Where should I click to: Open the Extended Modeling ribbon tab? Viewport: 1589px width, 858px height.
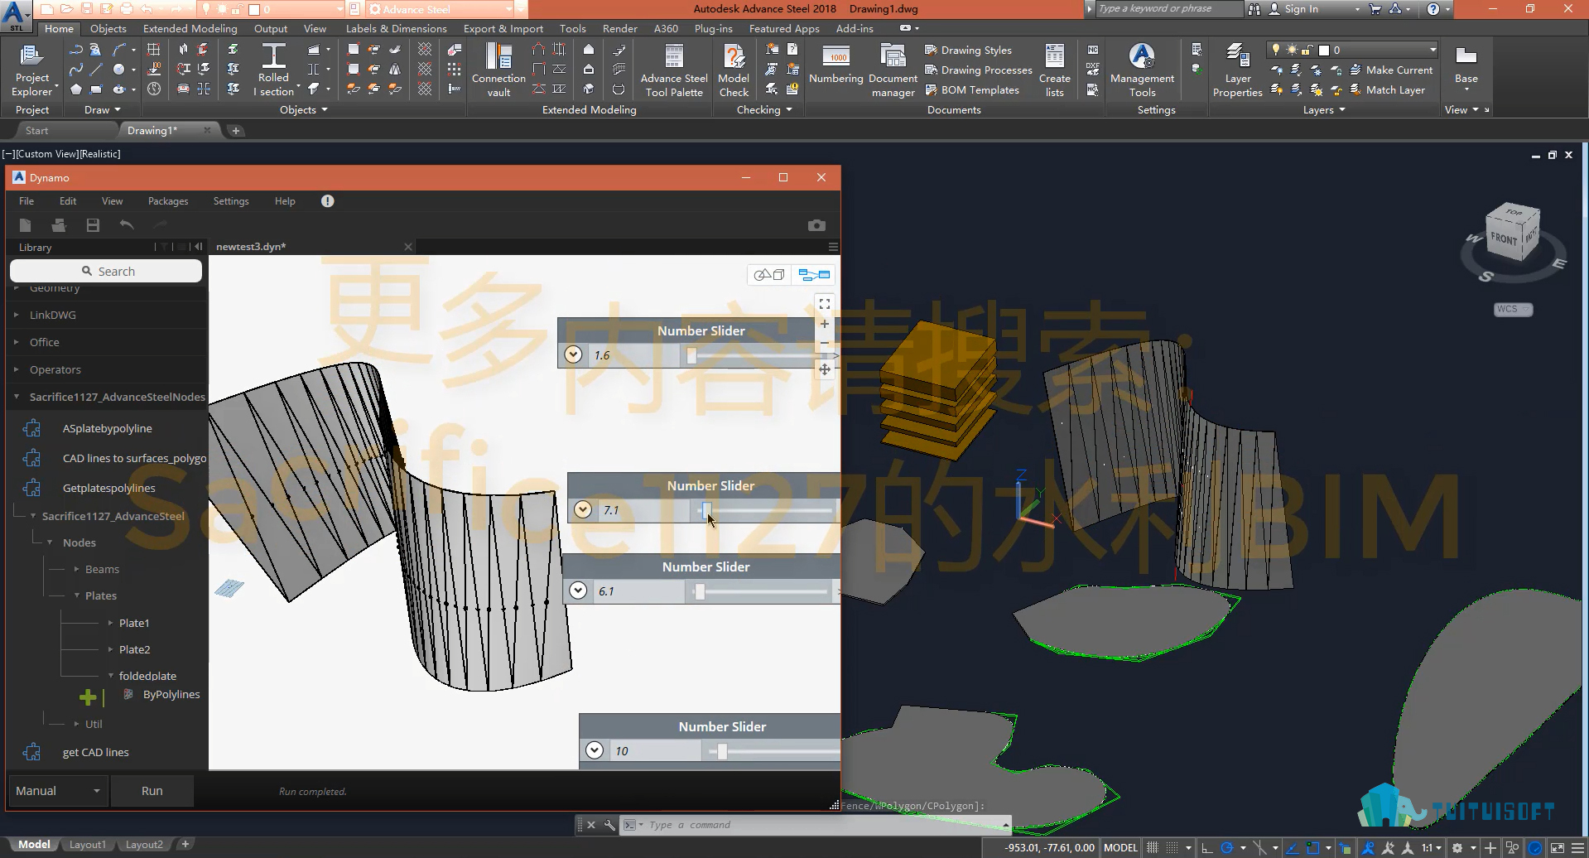tap(190, 28)
